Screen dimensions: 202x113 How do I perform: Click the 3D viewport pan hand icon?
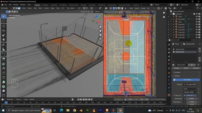(100, 31)
